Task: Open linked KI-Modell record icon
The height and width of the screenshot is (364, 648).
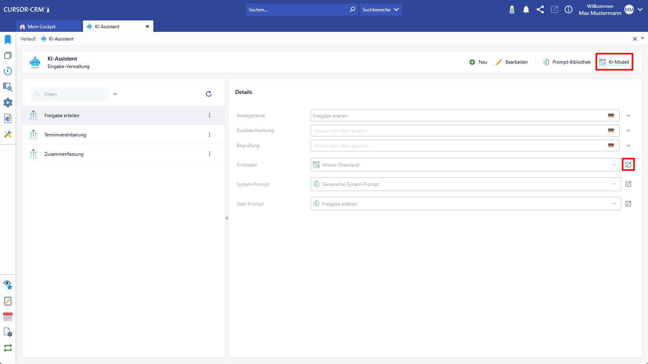Action: 628,165
